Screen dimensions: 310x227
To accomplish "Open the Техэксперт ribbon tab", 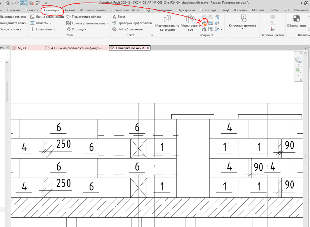I will coord(208,10).
